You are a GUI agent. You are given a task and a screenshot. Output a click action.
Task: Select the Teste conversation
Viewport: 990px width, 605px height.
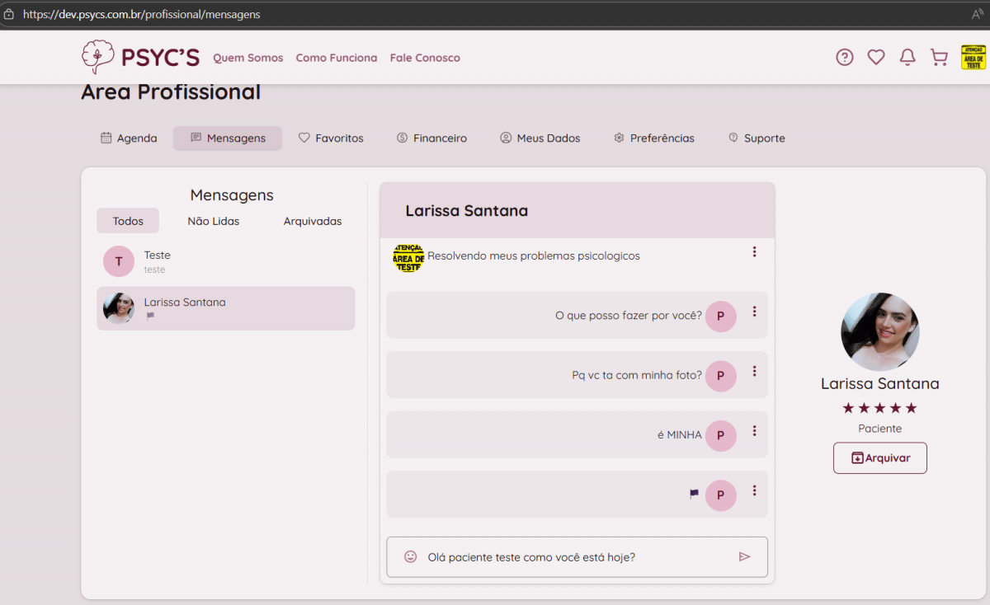[x=224, y=261]
